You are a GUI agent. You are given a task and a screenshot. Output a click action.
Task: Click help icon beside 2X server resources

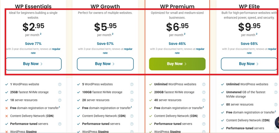(x=132, y=100)
